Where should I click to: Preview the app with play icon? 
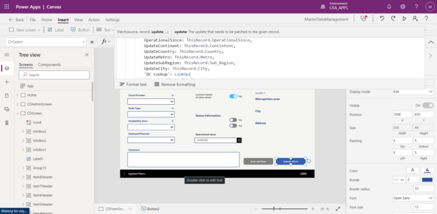tap(404, 19)
